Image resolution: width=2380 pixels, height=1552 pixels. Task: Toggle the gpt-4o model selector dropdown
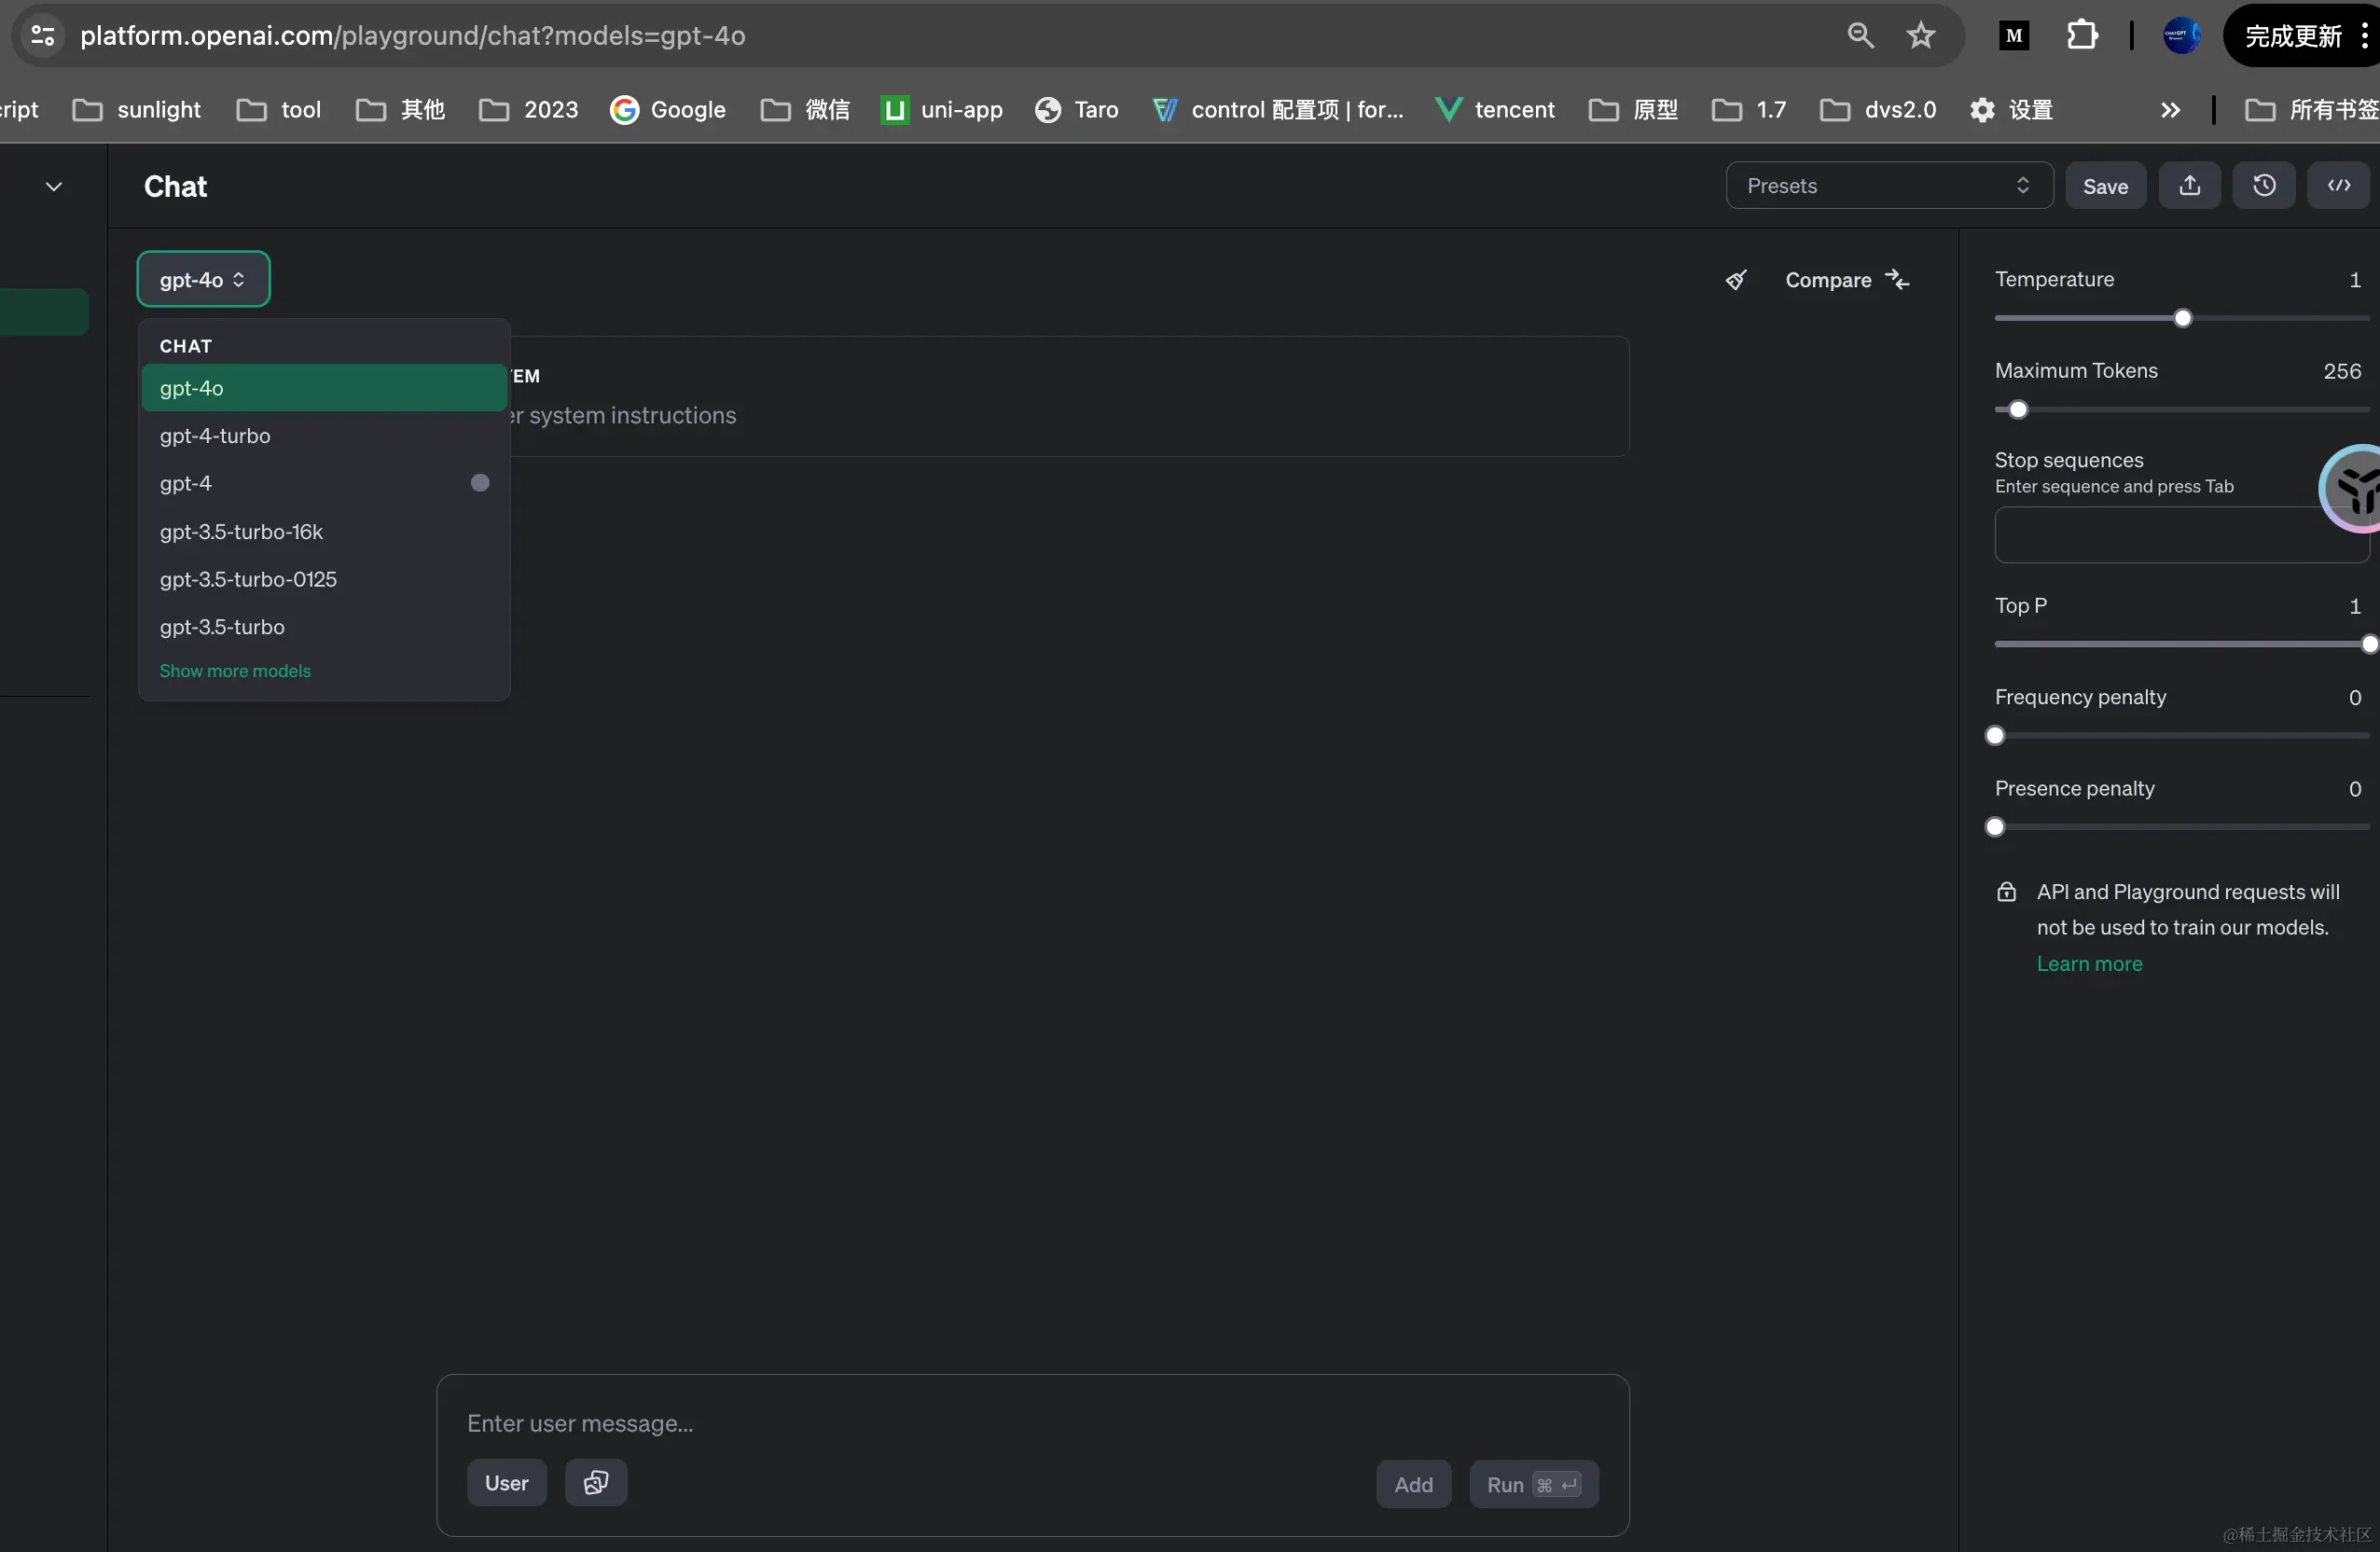[x=203, y=280]
